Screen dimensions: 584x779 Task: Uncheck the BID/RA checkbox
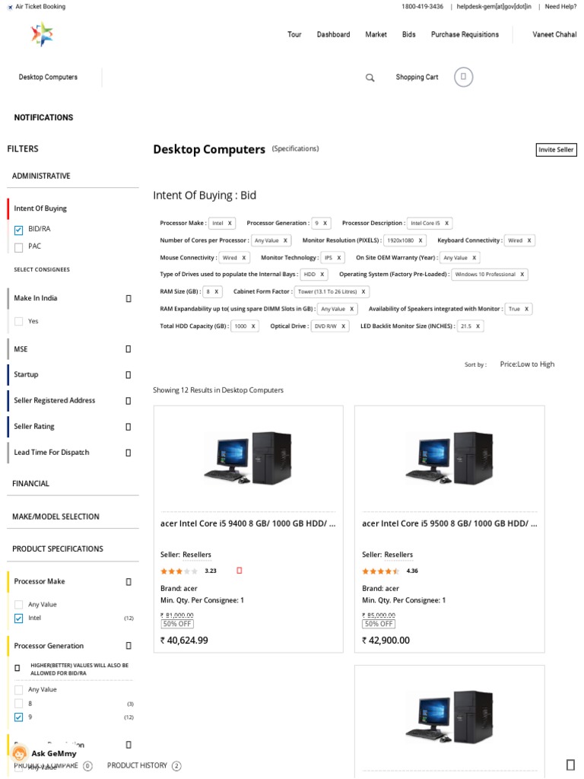[19, 230]
